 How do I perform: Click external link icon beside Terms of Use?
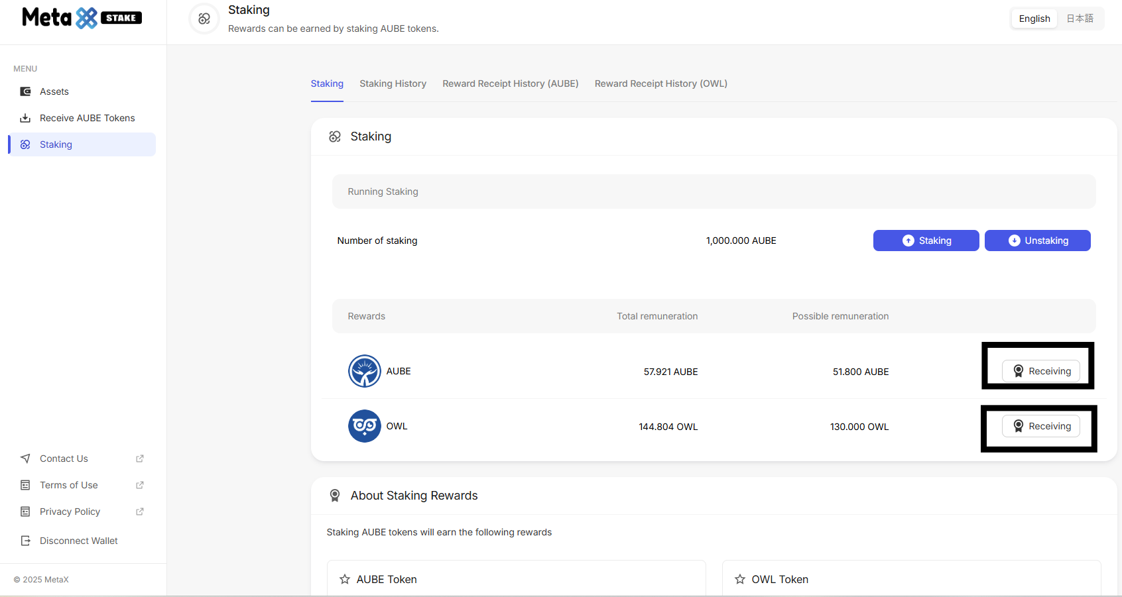pos(140,485)
